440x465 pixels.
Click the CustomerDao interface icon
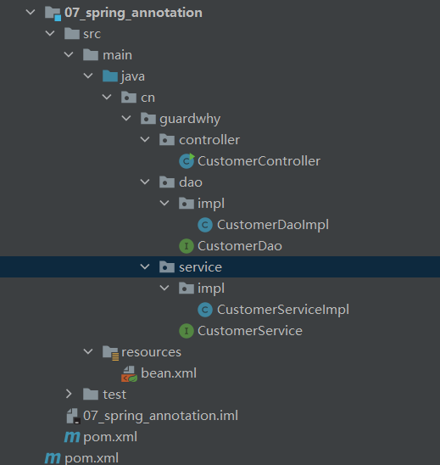point(187,246)
